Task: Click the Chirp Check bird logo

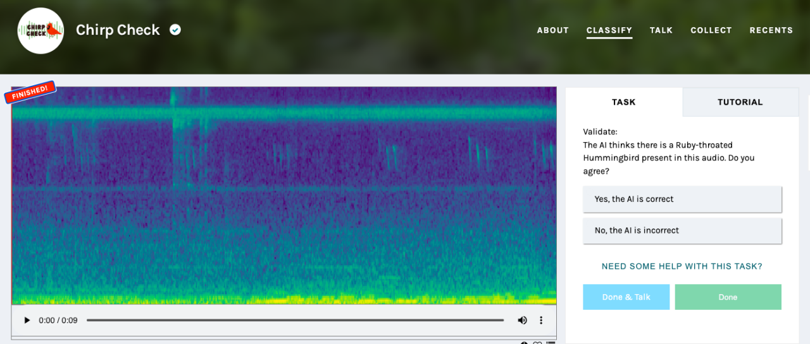Action: [x=41, y=30]
